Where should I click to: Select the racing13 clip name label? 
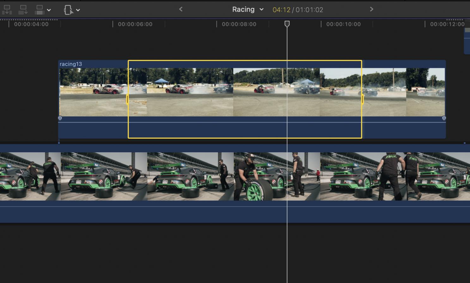coord(71,64)
